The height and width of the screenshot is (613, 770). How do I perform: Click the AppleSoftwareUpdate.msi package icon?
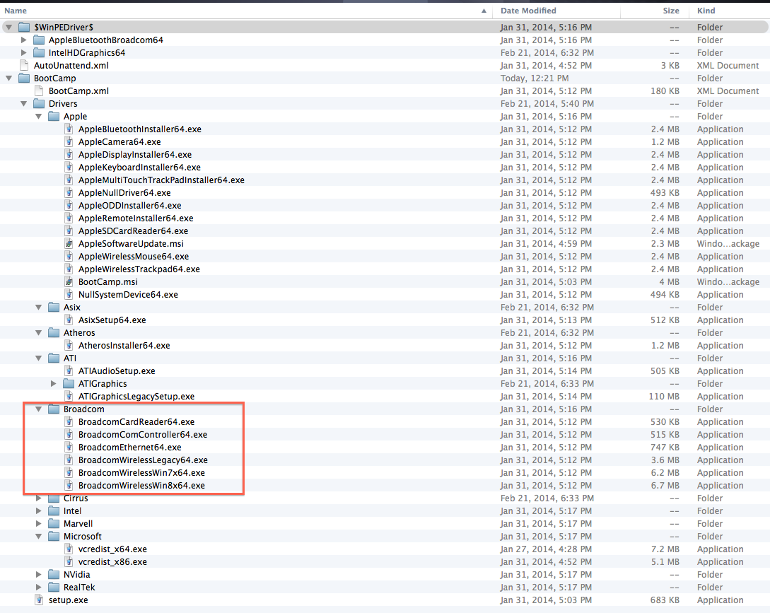pos(69,244)
